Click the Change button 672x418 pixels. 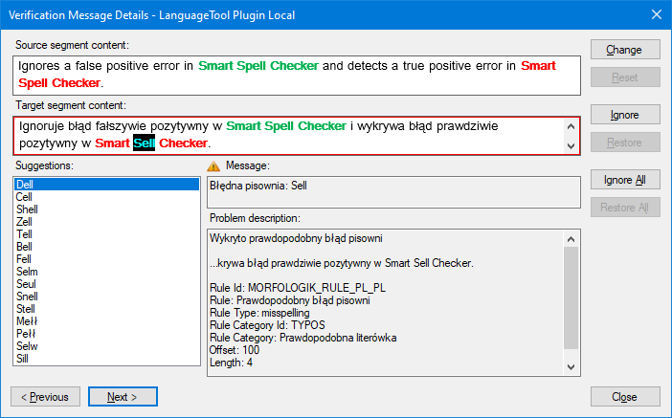624,50
